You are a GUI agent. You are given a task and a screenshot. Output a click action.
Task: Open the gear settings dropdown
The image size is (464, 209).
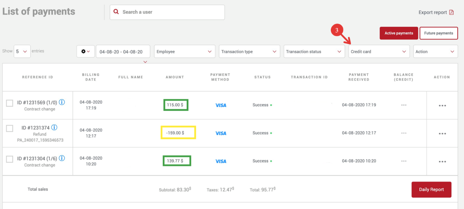tap(85, 51)
